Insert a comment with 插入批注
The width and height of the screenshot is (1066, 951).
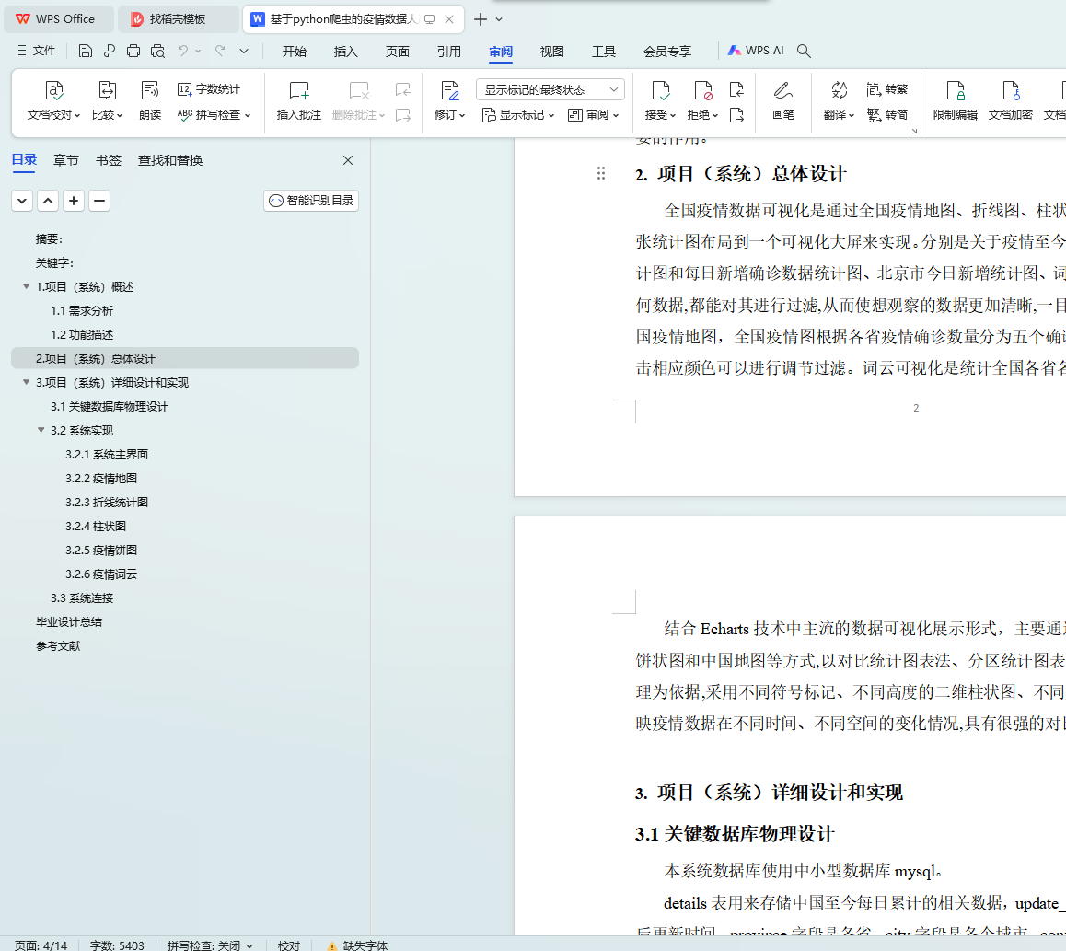pyautogui.click(x=298, y=100)
